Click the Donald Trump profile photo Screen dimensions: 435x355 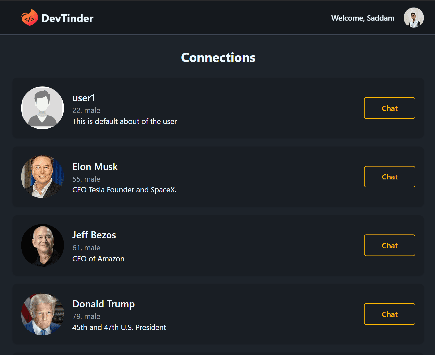42,314
